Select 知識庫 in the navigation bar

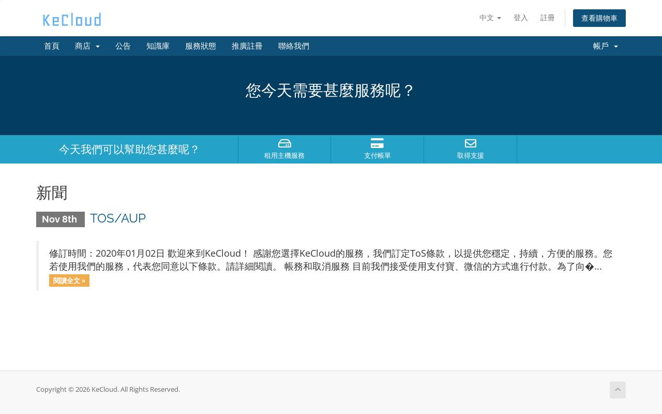158,46
